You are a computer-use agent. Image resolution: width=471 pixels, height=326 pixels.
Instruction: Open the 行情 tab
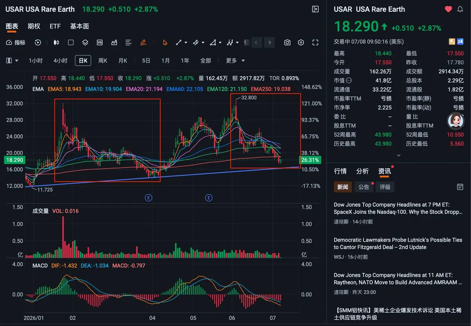pyautogui.click(x=340, y=171)
